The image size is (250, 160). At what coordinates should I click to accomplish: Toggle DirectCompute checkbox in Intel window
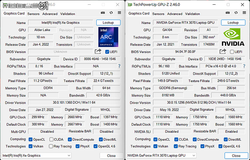pos(70,139)
